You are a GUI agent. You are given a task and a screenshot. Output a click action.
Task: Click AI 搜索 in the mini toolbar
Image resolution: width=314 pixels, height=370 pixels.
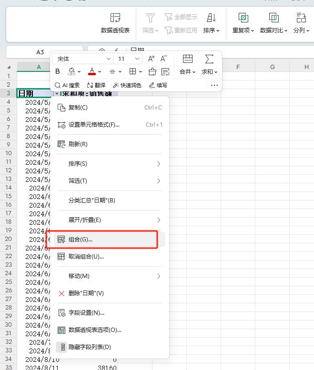point(67,85)
